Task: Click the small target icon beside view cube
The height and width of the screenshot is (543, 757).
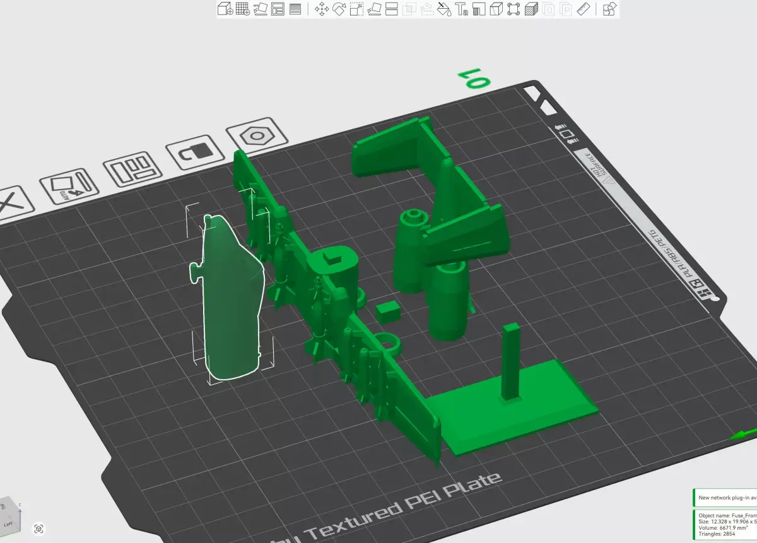Action: pyautogui.click(x=39, y=529)
